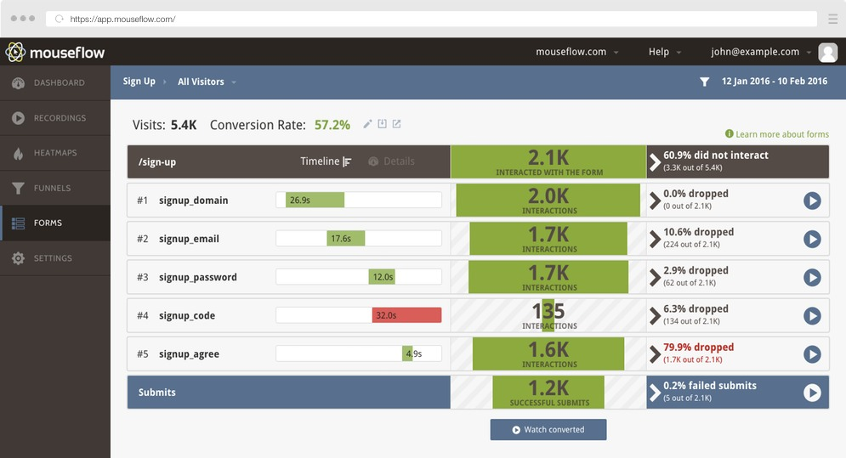The width and height of the screenshot is (846, 458).
Task: Go to Funnels in sidebar
Action: [55, 189]
